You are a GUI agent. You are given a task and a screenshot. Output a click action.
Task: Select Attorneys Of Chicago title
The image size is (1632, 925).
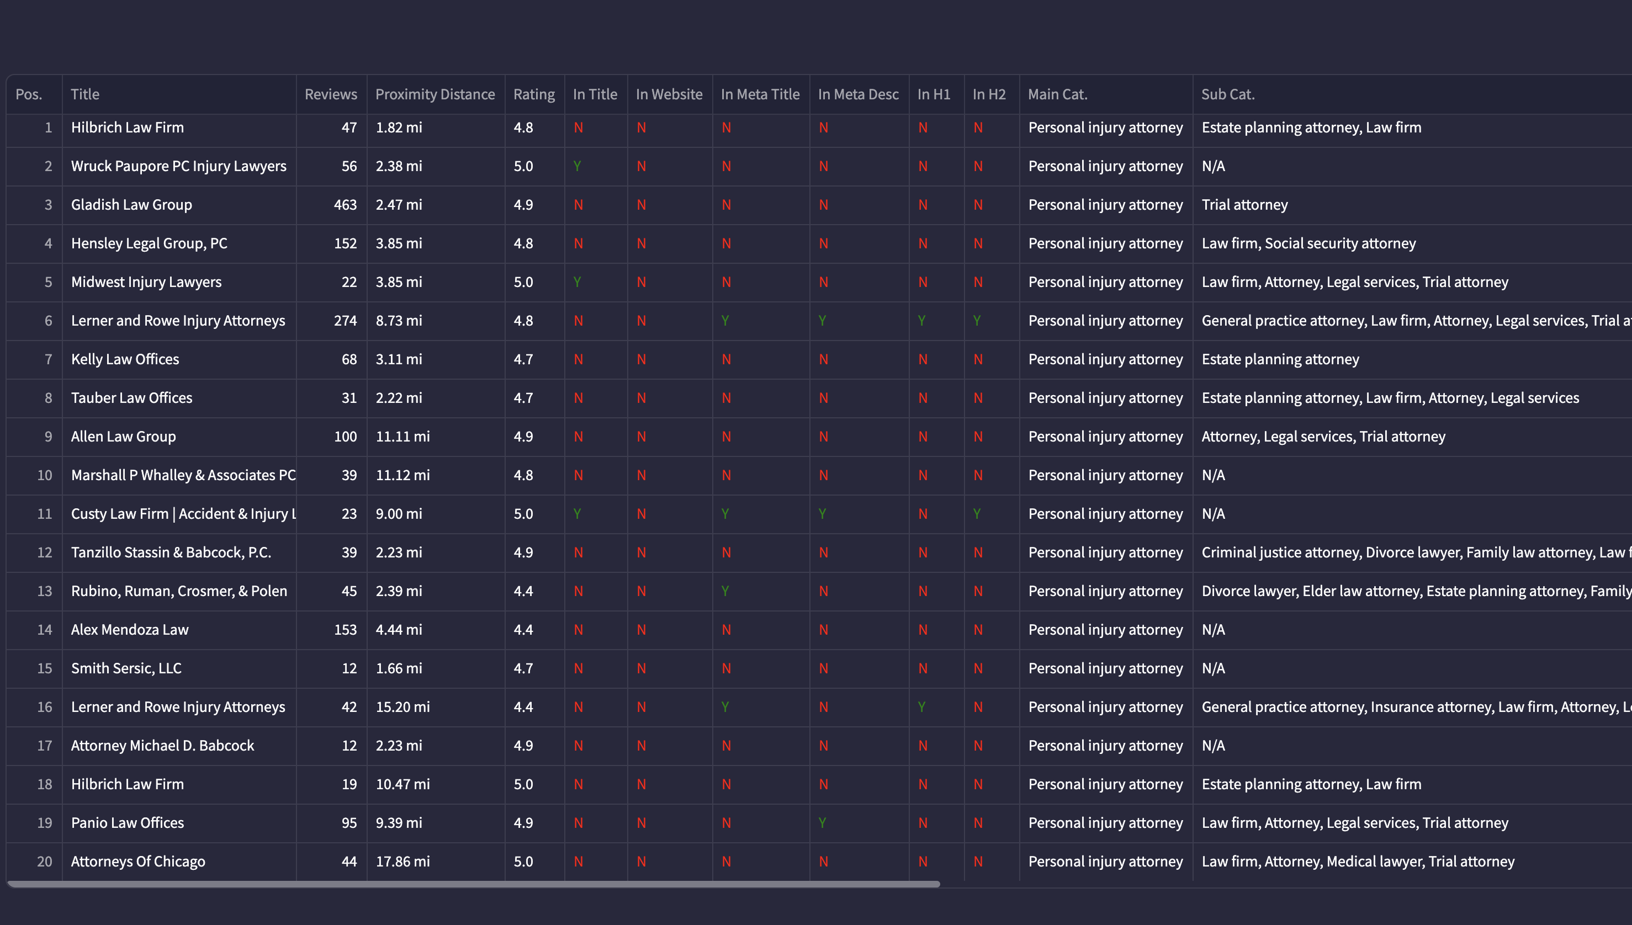(138, 862)
